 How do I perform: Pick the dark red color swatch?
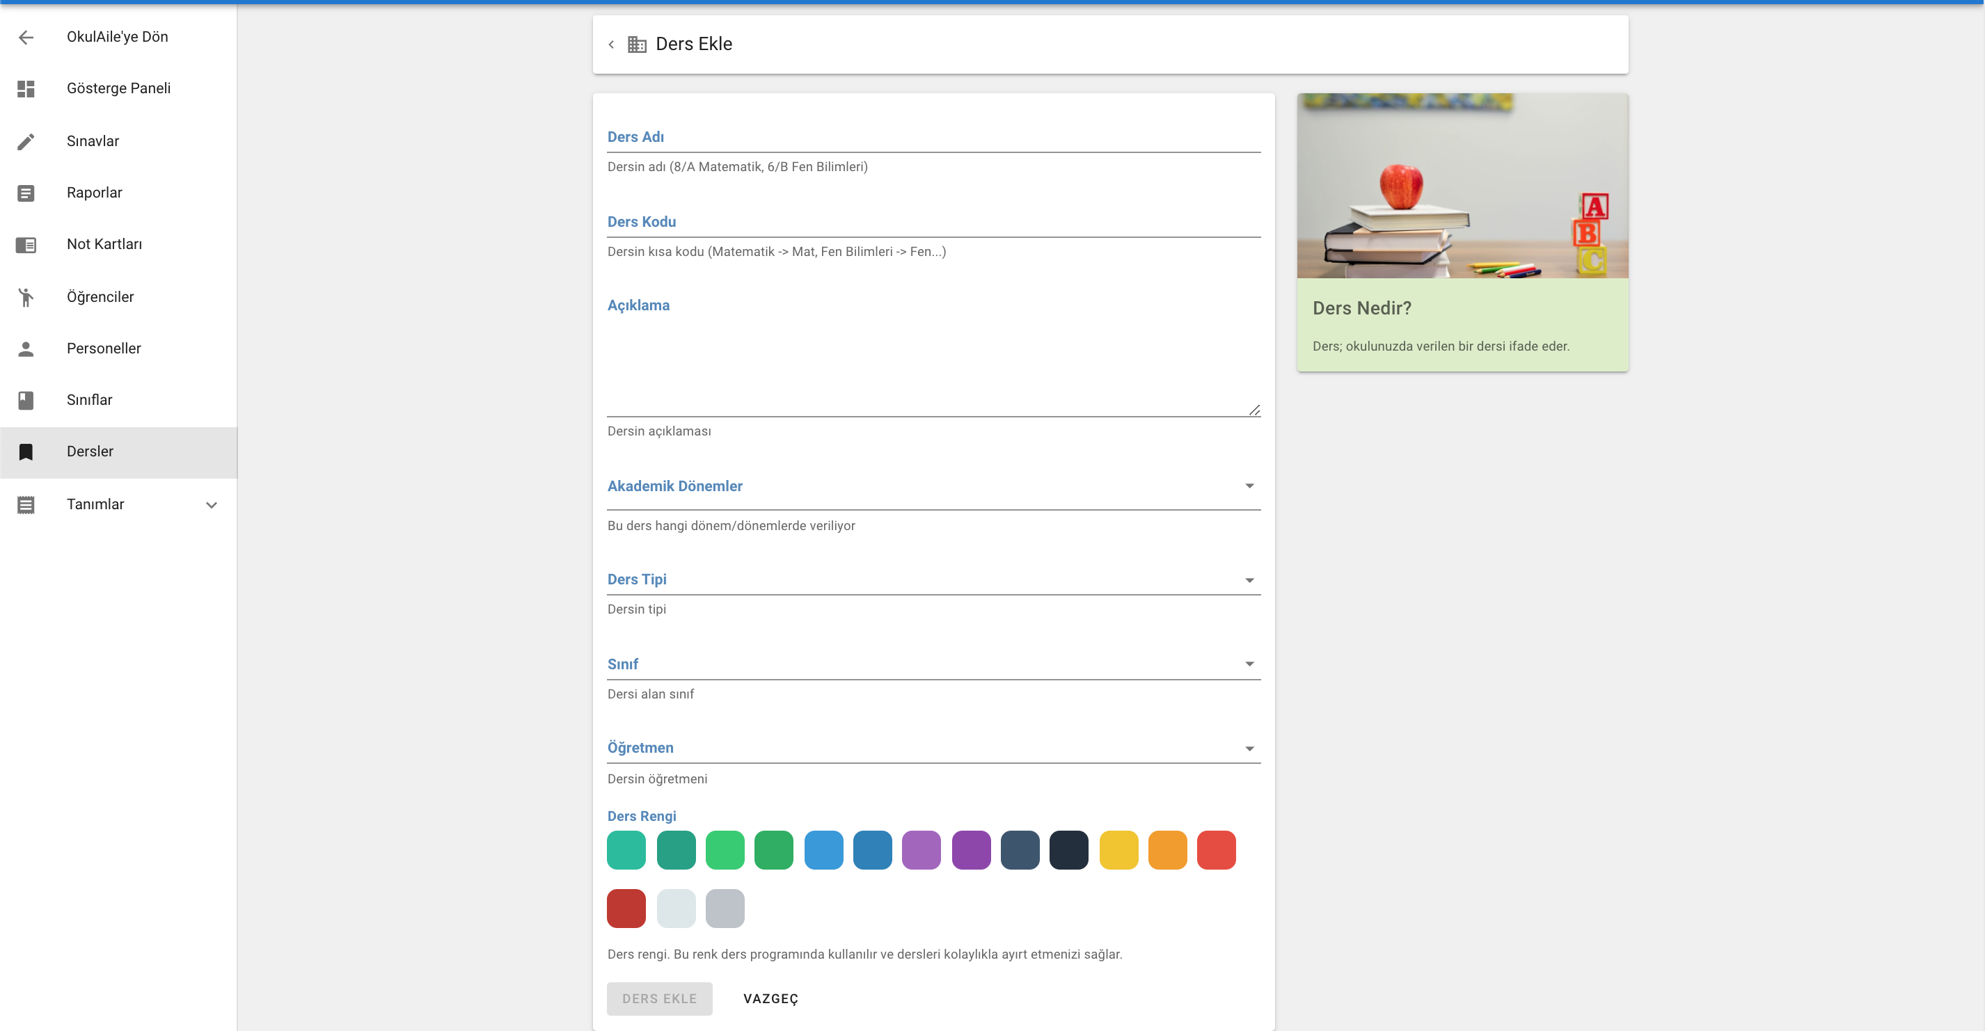(626, 909)
